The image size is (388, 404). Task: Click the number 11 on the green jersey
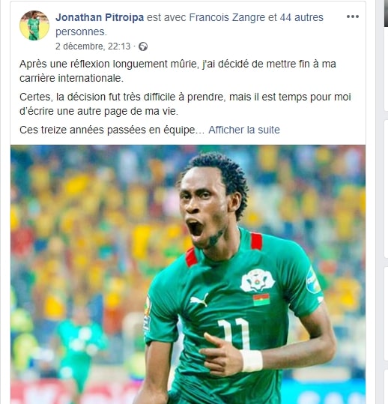pyautogui.click(x=234, y=333)
